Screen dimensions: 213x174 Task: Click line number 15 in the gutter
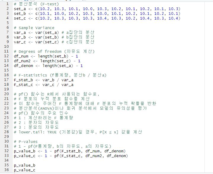pyautogui.click(x=7, y=70)
